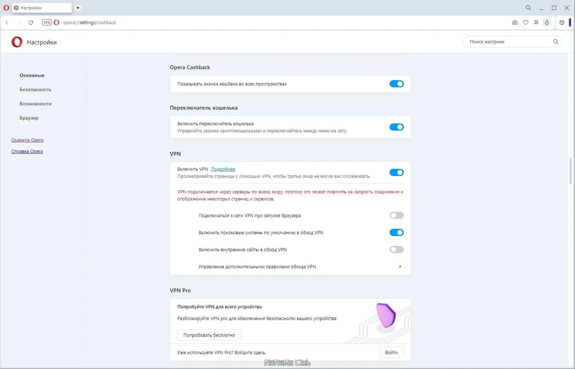The height and width of the screenshot is (369, 575).
Task: Toggle default search engines bypass VPN
Action: point(397,233)
